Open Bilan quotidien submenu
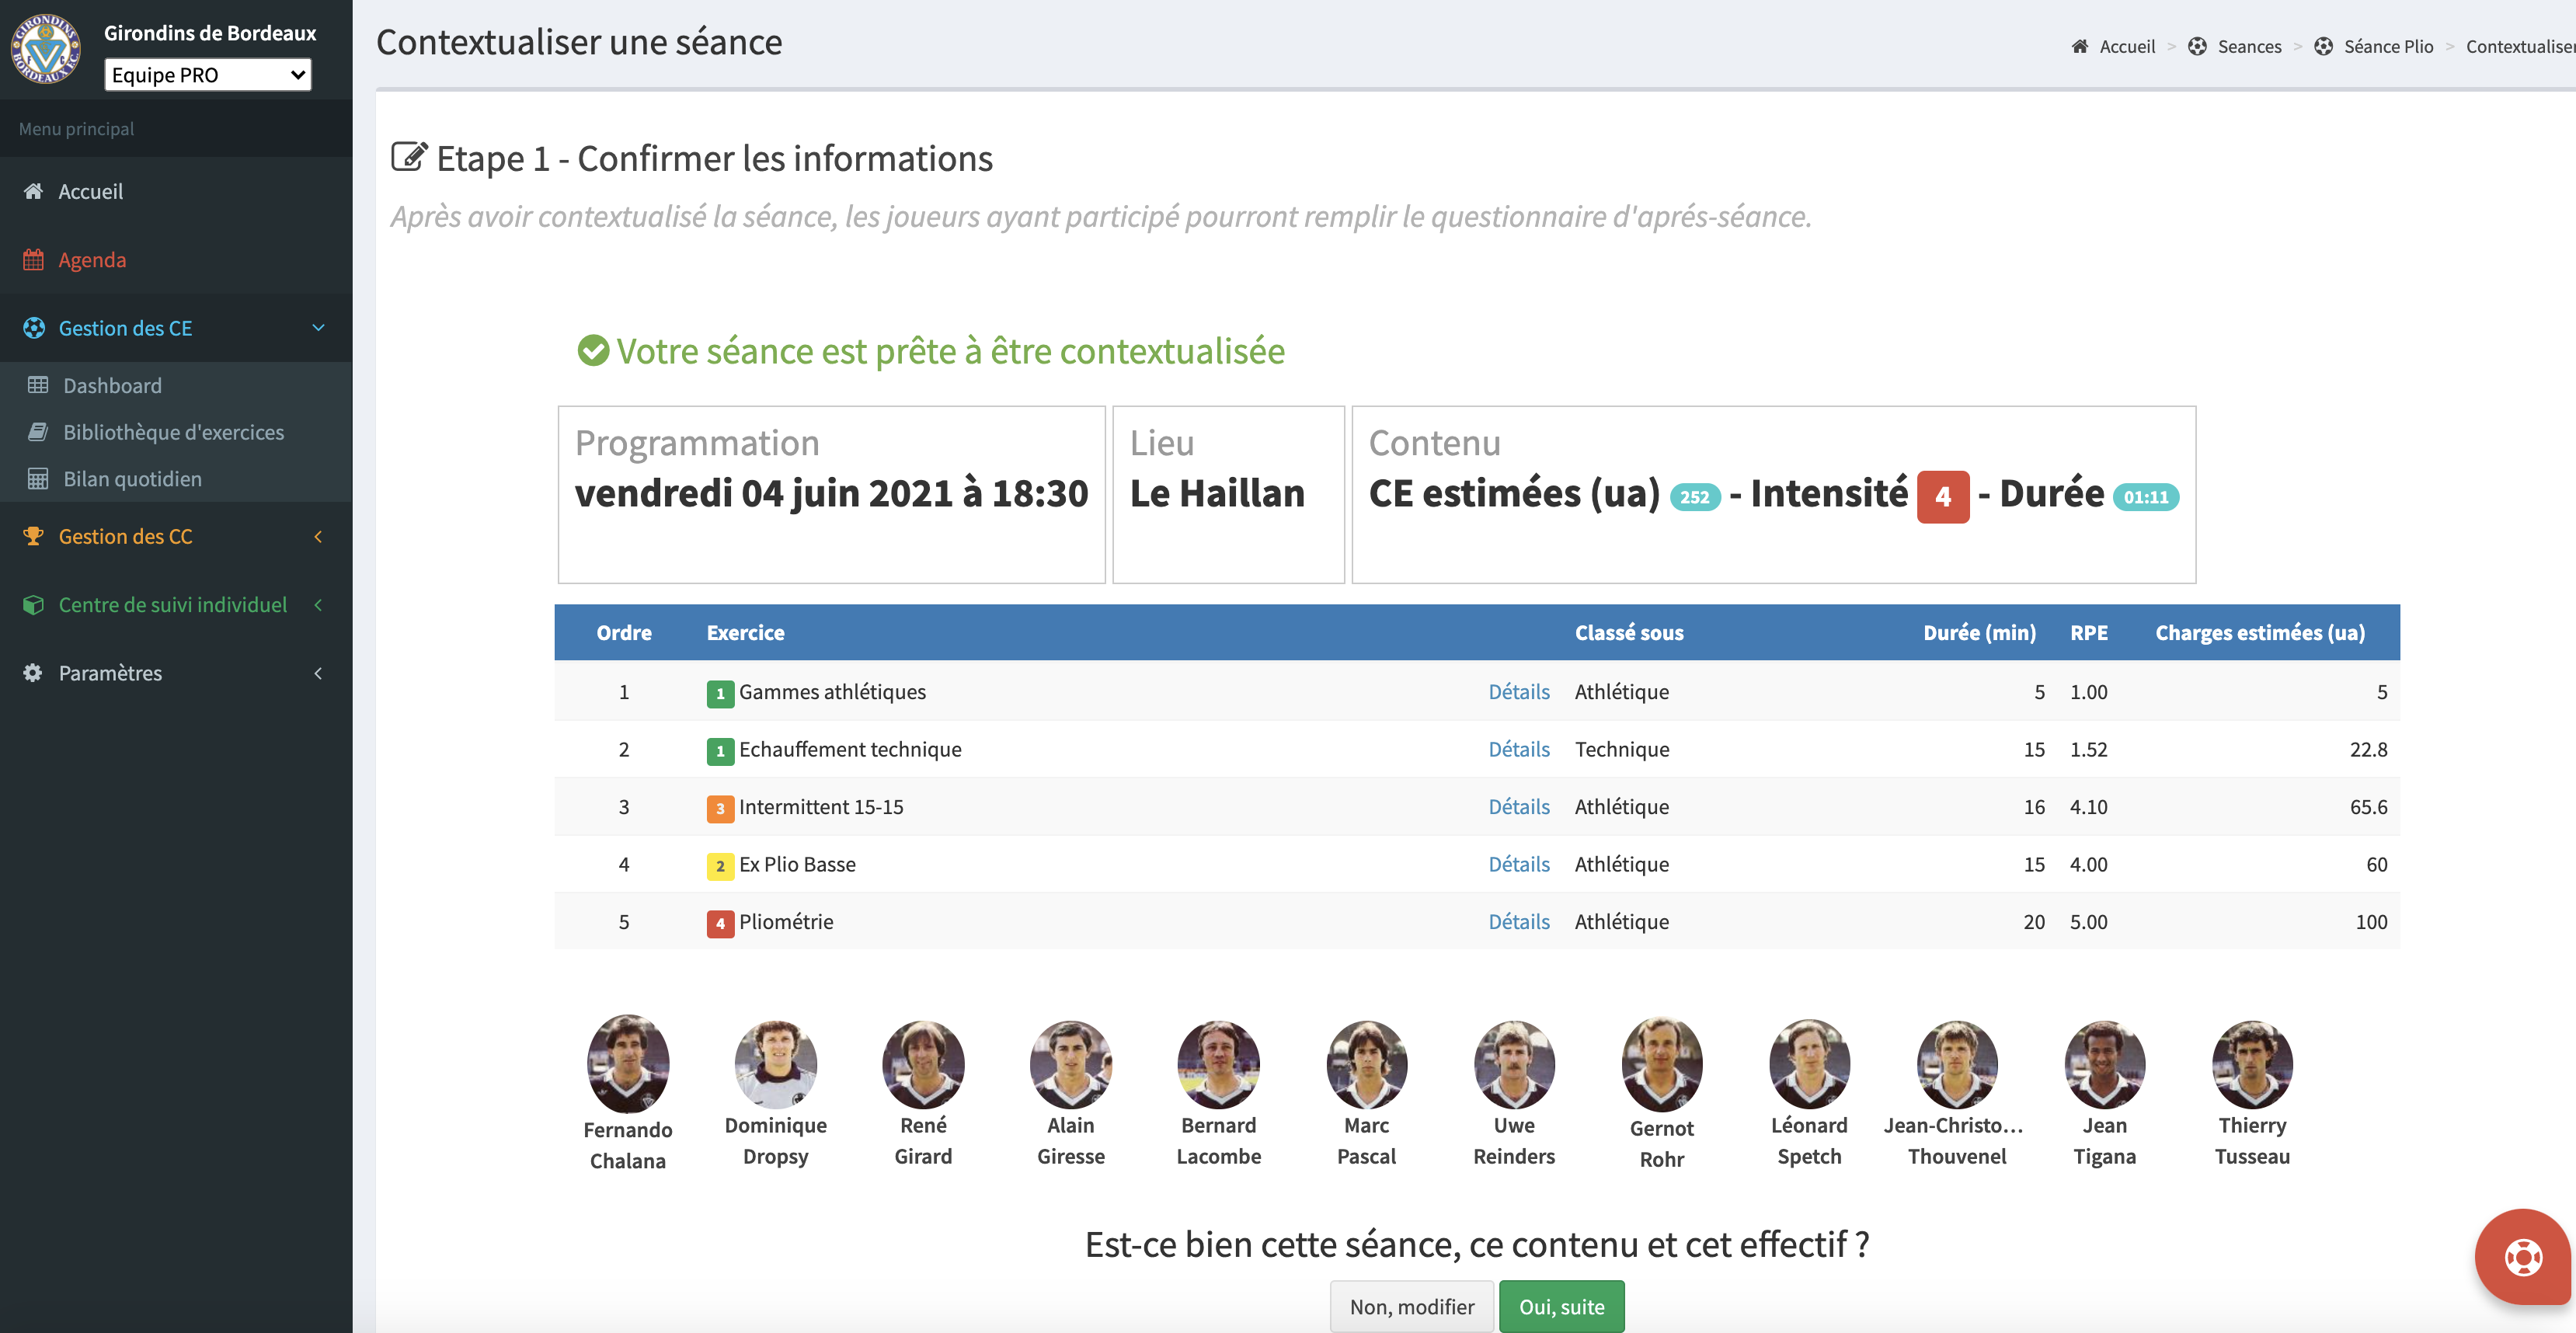This screenshot has width=2576, height=1333. tap(133, 479)
